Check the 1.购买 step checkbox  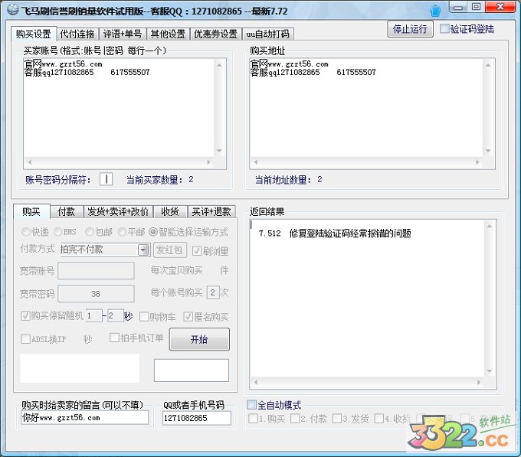[253, 419]
